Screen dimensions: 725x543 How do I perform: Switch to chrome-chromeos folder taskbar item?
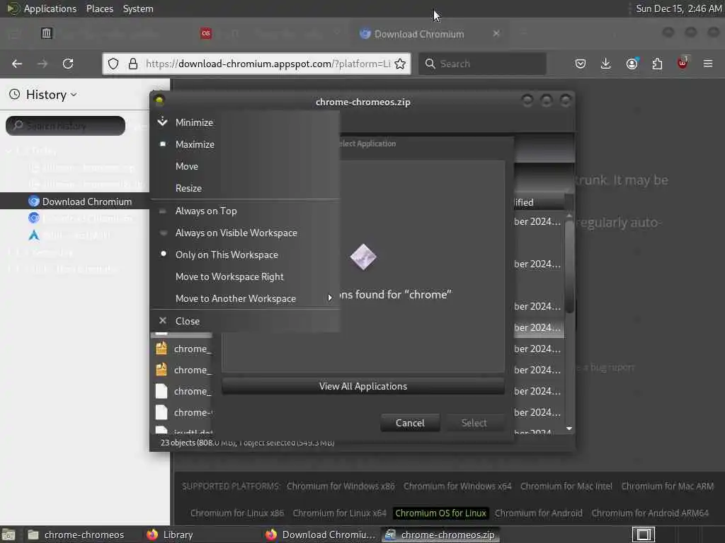(76, 535)
